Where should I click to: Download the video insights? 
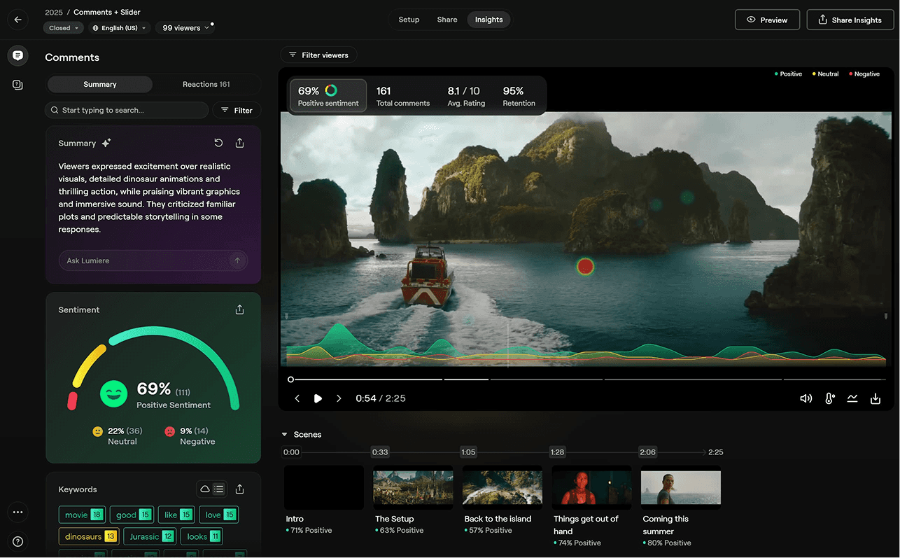876,398
